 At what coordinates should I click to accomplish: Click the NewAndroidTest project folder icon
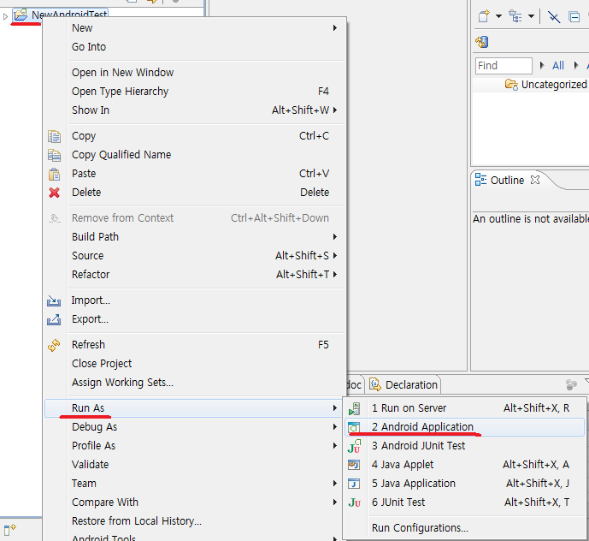click(x=21, y=15)
